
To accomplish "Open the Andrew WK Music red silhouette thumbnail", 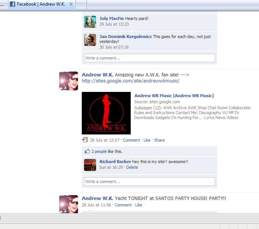I will (106, 113).
